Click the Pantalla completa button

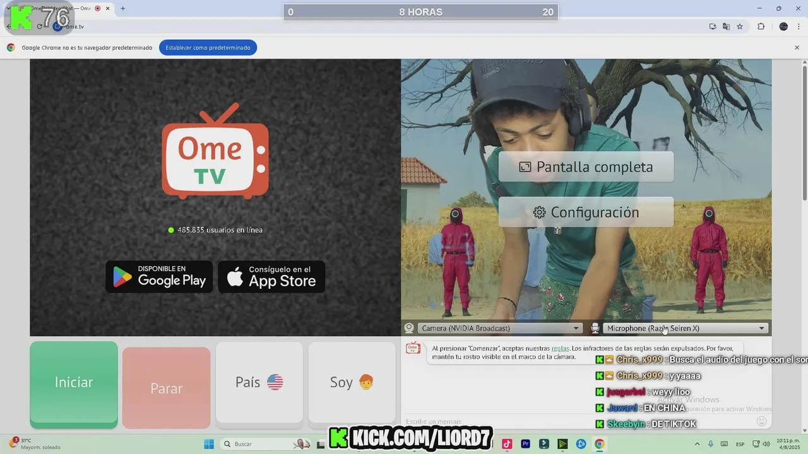pyautogui.click(x=586, y=167)
